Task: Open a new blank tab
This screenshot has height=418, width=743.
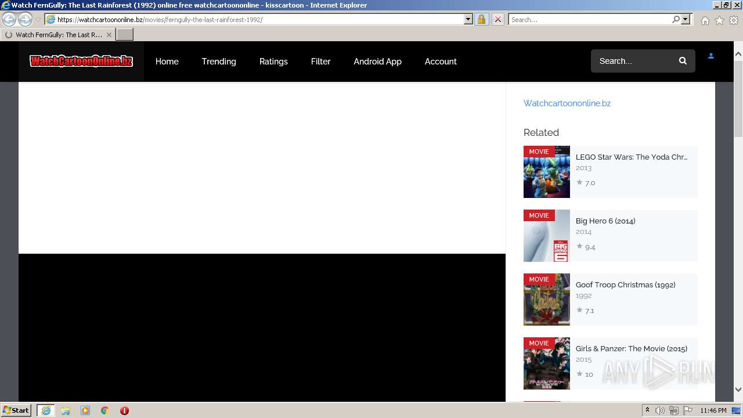Action: tap(125, 34)
